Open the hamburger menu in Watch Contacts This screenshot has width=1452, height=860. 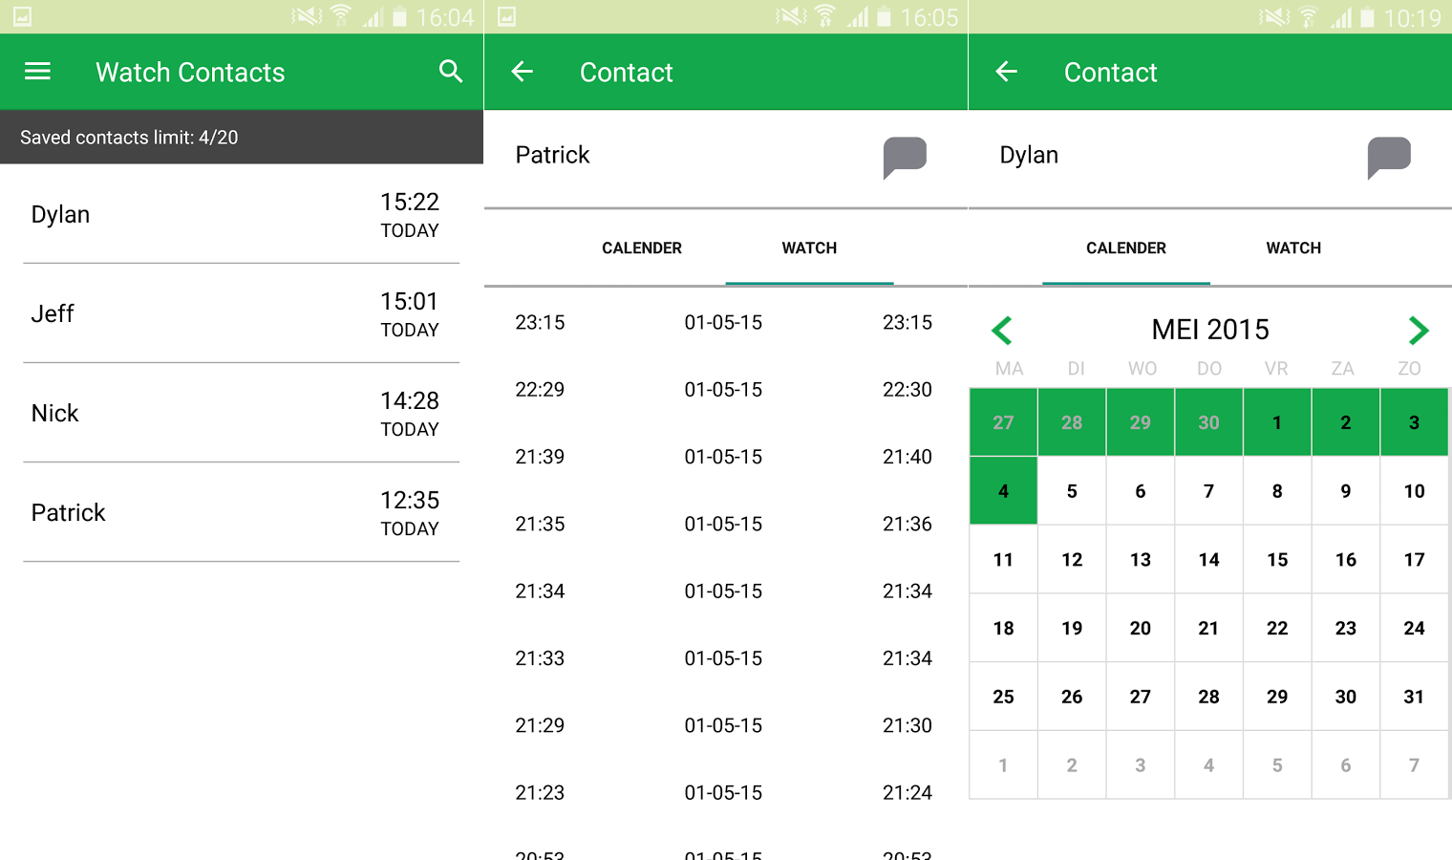(37, 72)
